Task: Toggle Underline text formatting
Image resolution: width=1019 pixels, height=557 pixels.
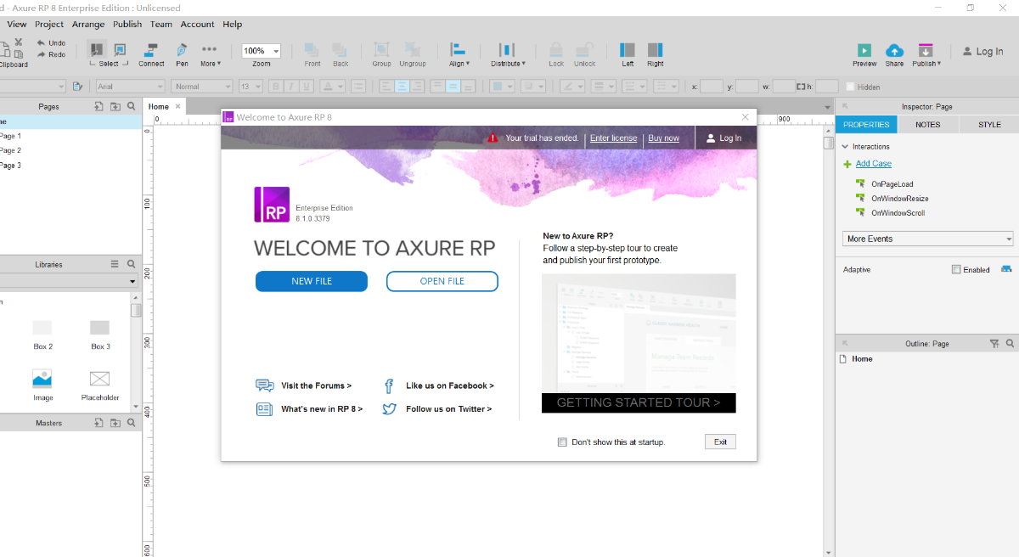Action: tap(306, 86)
